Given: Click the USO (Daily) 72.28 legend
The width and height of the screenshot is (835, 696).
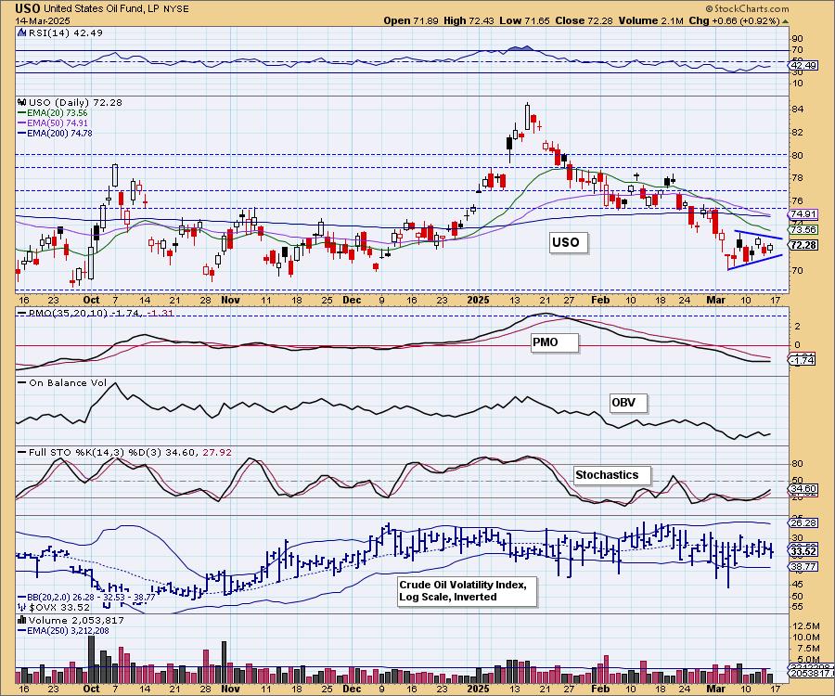Looking at the screenshot, I should point(75,102).
